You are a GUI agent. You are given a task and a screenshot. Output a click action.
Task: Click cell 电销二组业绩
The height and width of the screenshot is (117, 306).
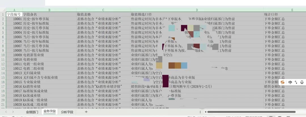tap(49, 69)
